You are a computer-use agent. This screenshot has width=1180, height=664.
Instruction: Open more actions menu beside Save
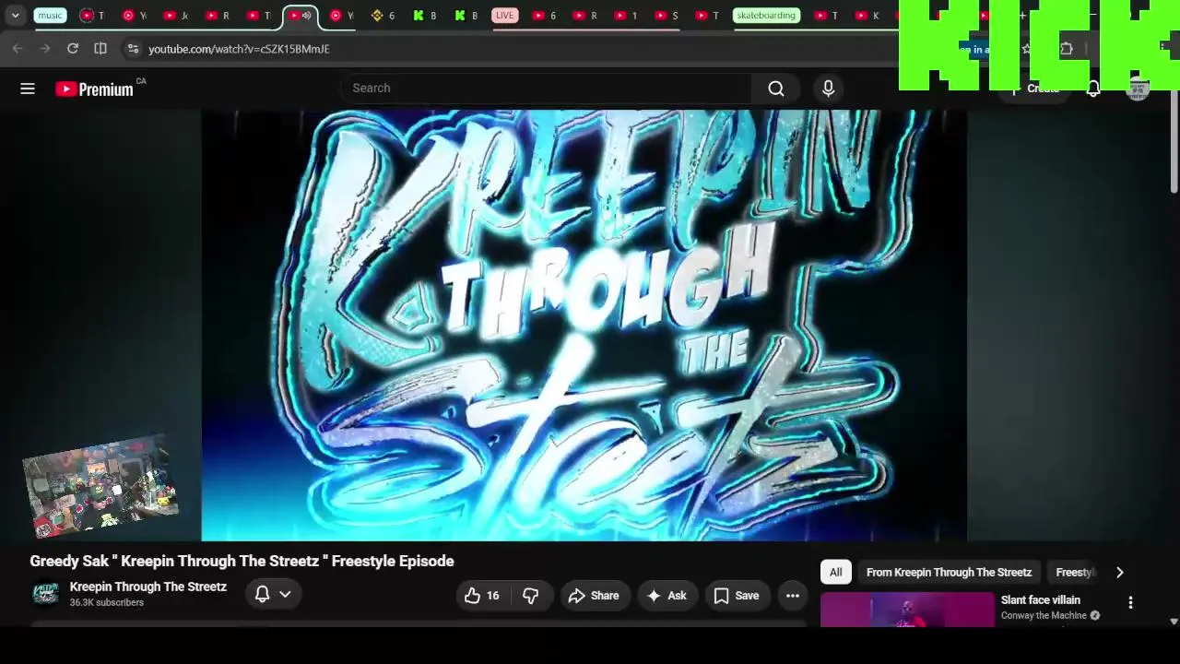point(793,596)
